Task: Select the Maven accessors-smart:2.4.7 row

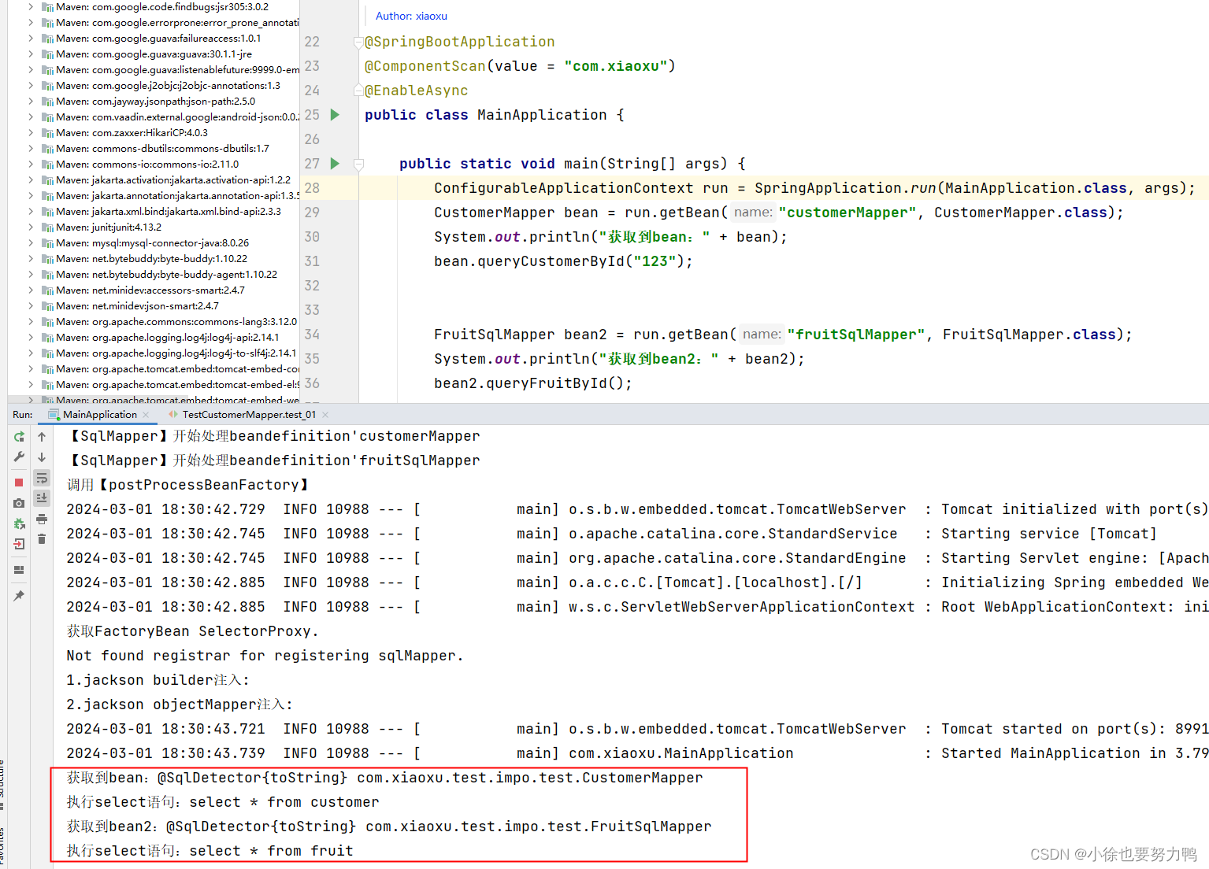Action: pos(154,290)
